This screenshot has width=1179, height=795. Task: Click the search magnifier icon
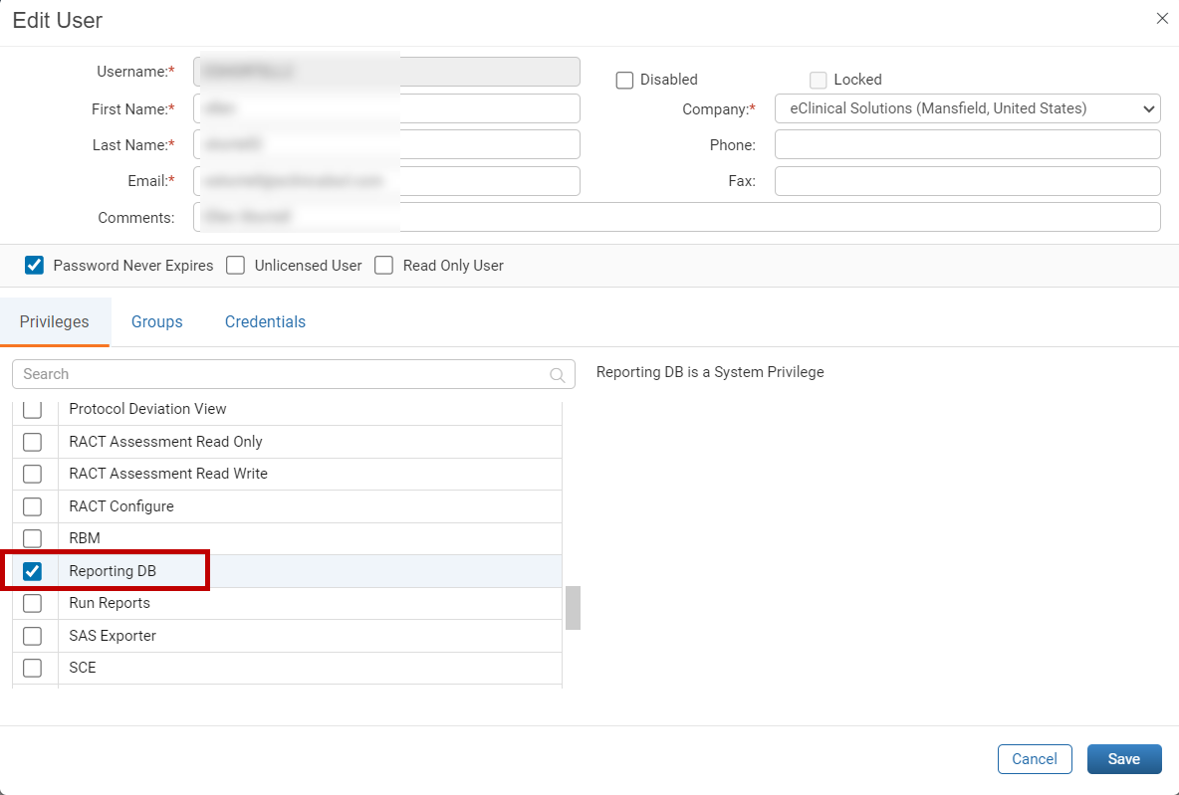point(558,375)
